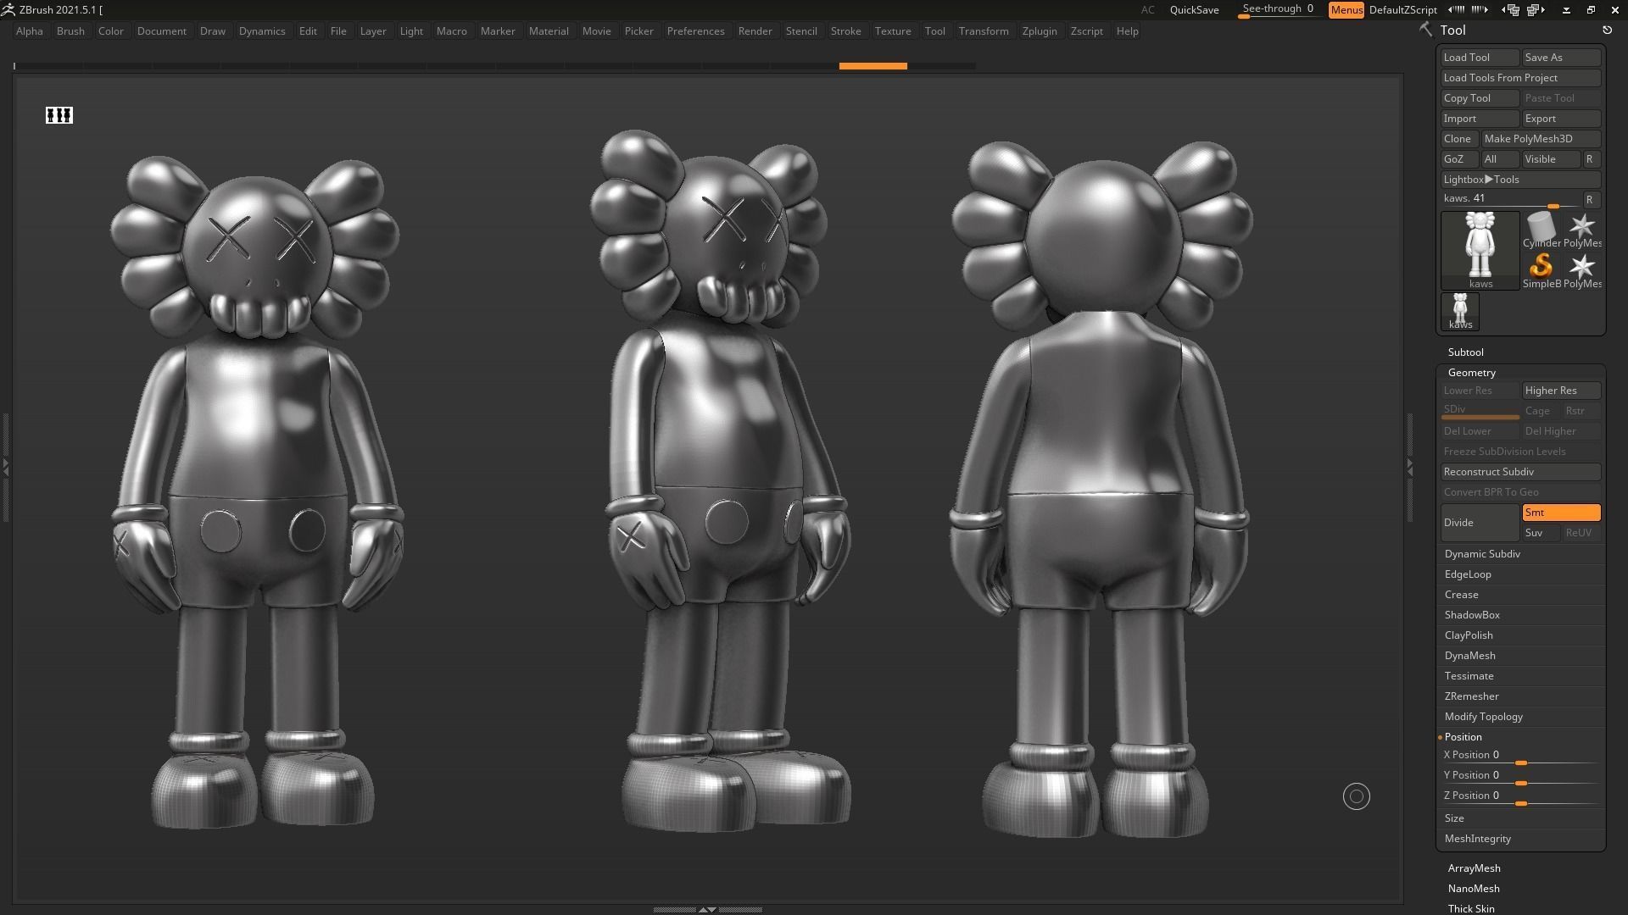Open the Zplugin menu
Viewport: 1628px width, 915px height.
[1040, 31]
